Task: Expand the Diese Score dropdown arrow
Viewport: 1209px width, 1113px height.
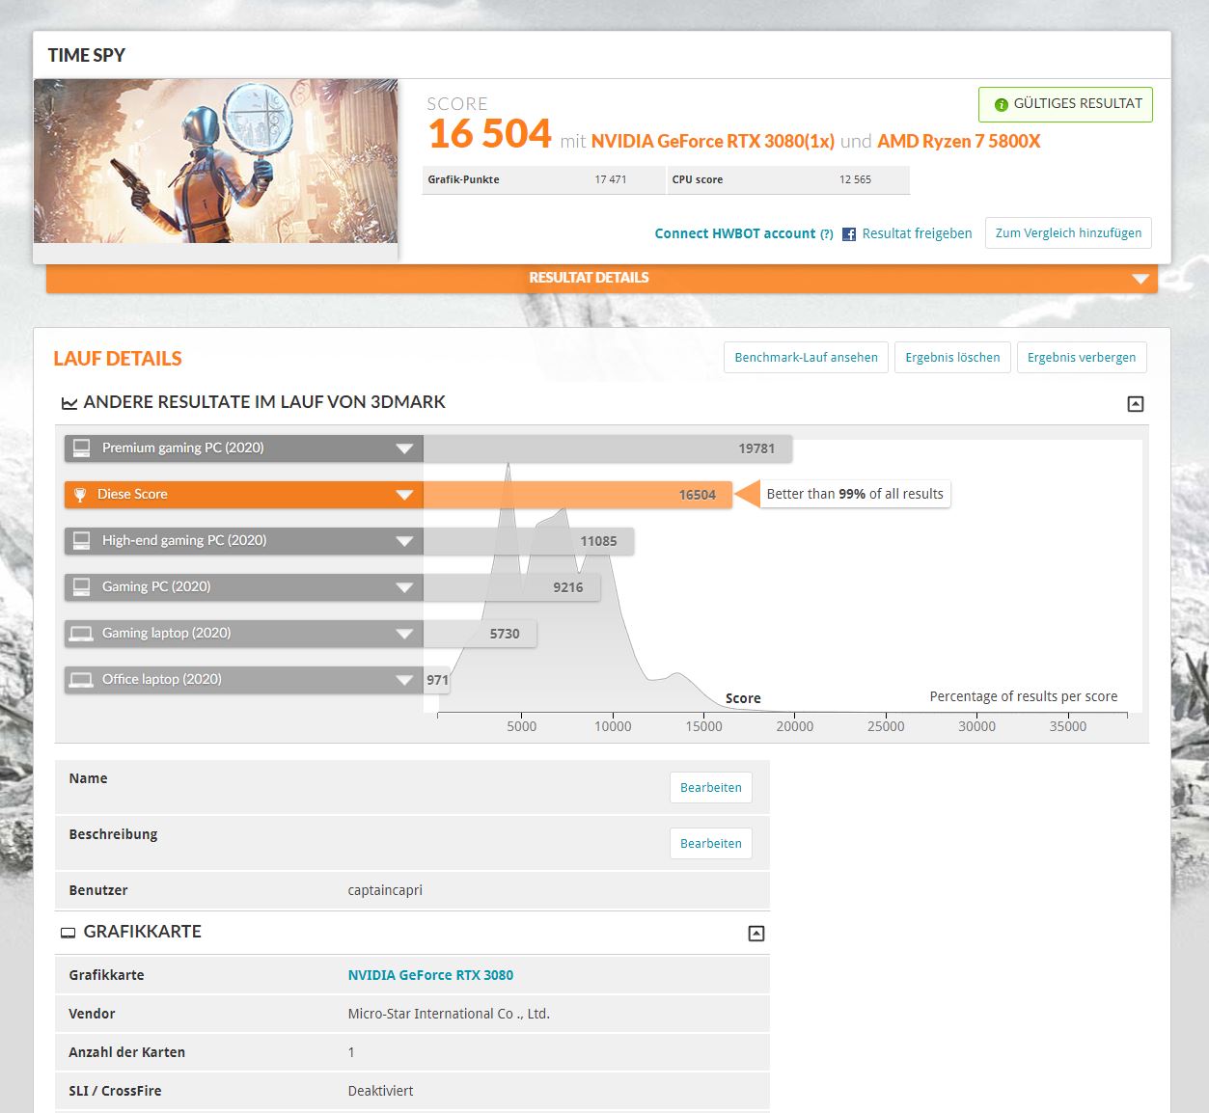Action: [x=404, y=495]
